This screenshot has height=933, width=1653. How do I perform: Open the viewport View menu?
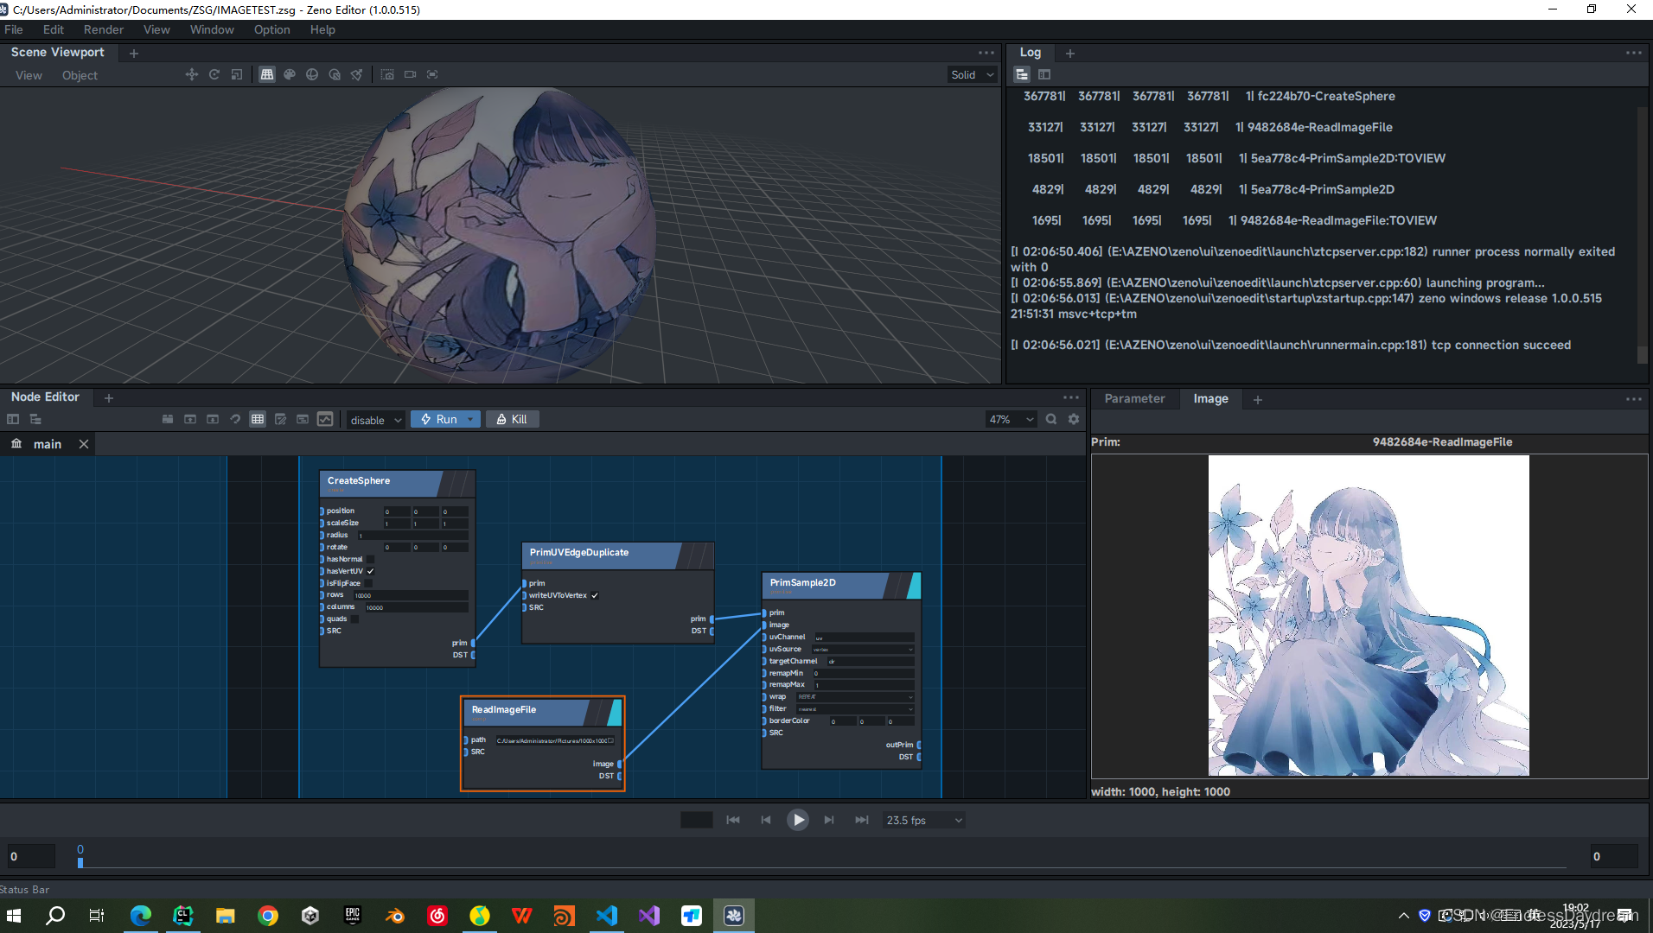(x=29, y=75)
